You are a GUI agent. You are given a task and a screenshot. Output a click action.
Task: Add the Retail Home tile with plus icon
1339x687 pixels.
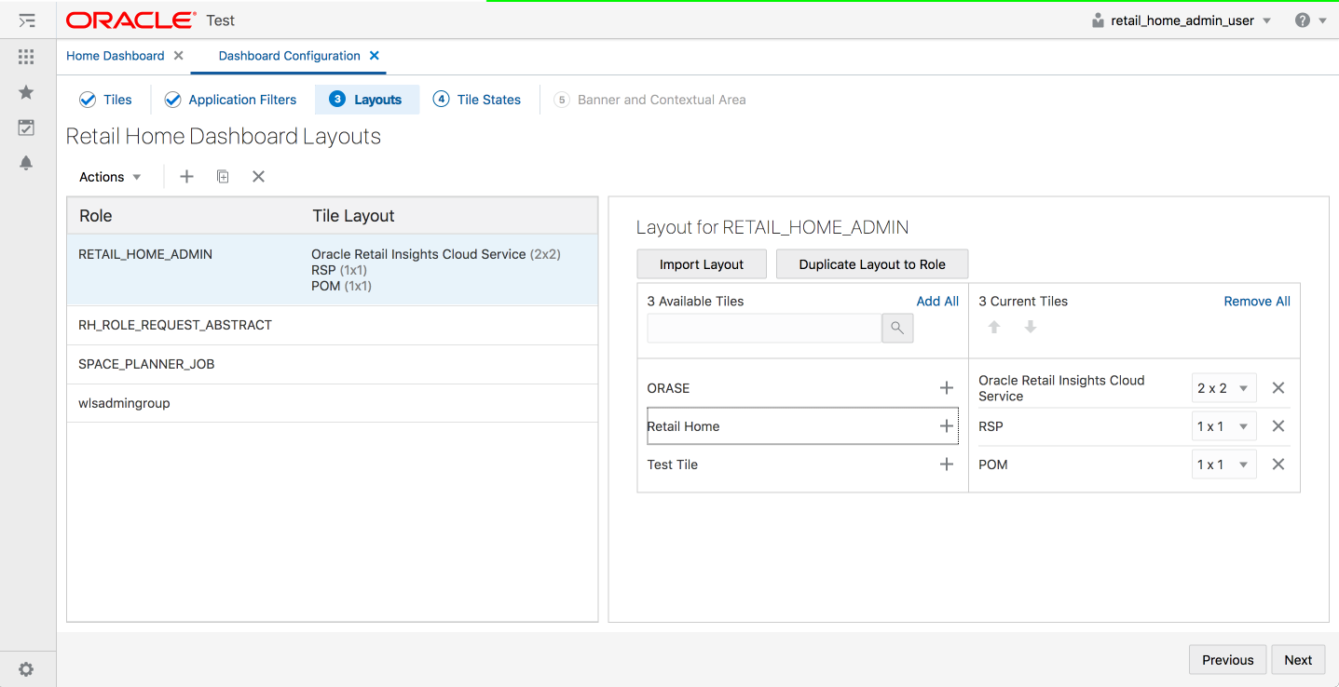(947, 426)
